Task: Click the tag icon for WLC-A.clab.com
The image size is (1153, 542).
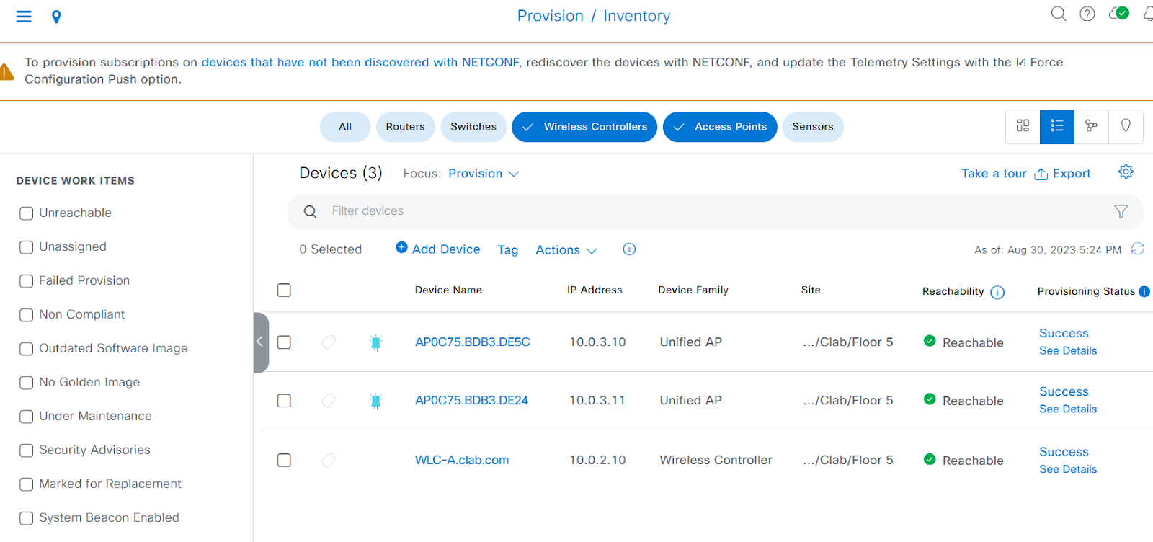Action: click(329, 460)
